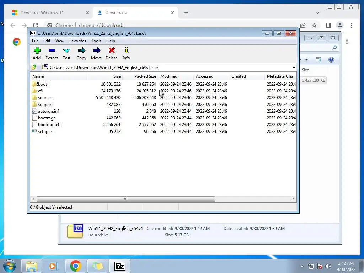The width and height of the screenshot is (364, 273).
Task: Launch Windows Media Player from taskbar
Action: 53,266
